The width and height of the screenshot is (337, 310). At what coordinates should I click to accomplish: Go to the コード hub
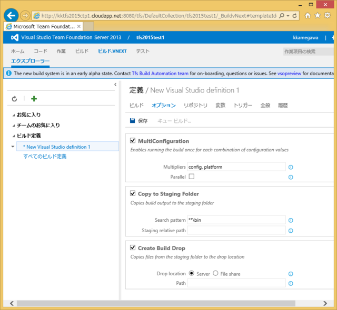pos(41,51)
